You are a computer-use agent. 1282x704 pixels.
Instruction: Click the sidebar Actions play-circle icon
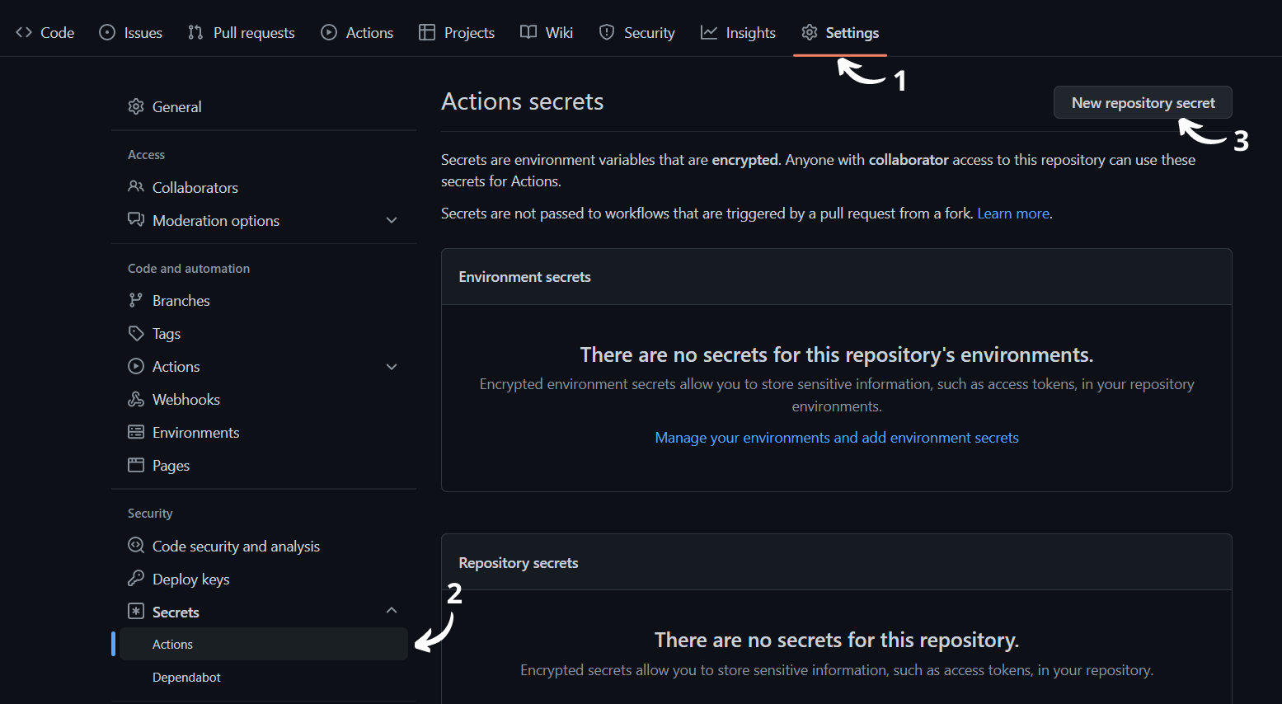point(136,366)
